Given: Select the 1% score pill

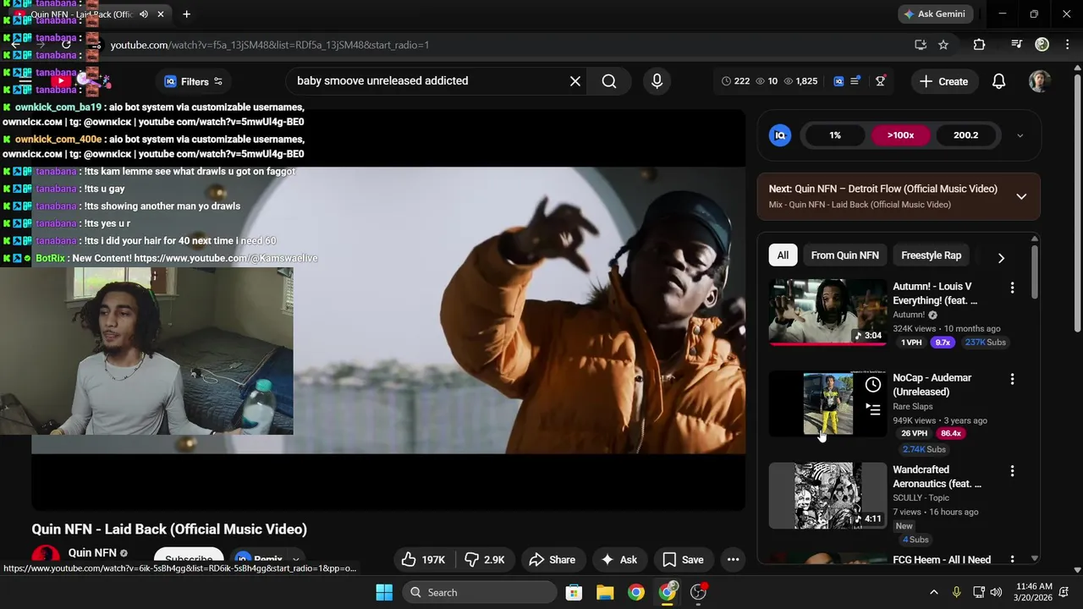Looking at the screenshot, I should point(835,135).
